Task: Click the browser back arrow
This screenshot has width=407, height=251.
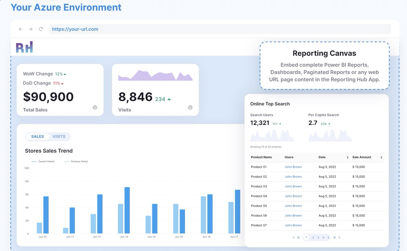Action: click(x=20, y=29)
